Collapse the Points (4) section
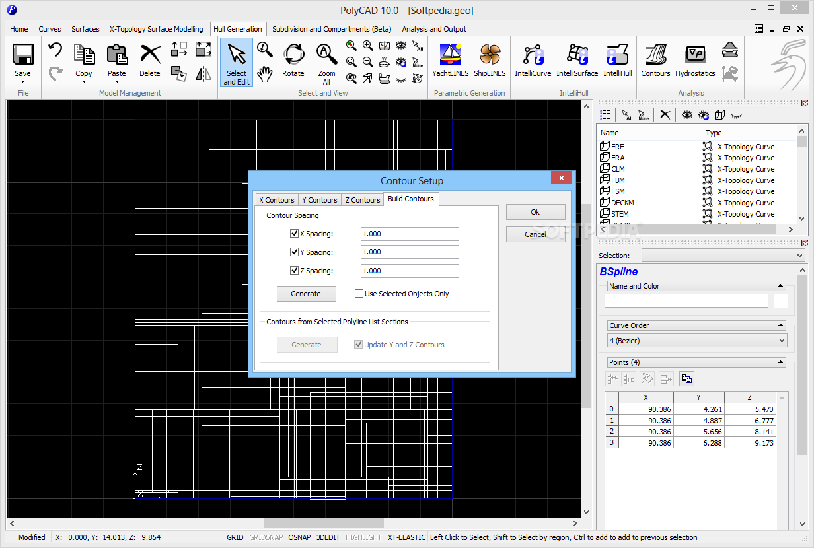Viewport: 814px width, 548px height. [x=781, y=362]
